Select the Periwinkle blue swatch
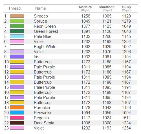 (17, 113)
